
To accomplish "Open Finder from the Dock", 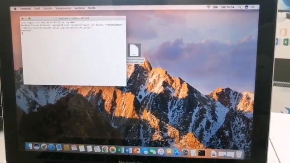I will [29, 147].
